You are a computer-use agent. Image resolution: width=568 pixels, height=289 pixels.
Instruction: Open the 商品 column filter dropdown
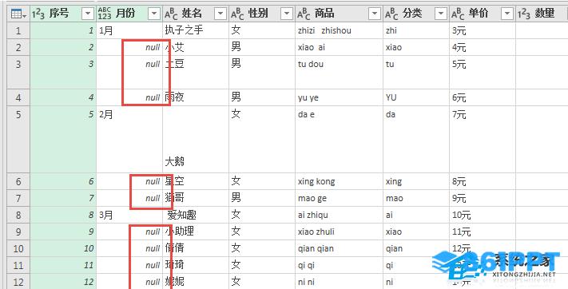click(x=375, y=14)
